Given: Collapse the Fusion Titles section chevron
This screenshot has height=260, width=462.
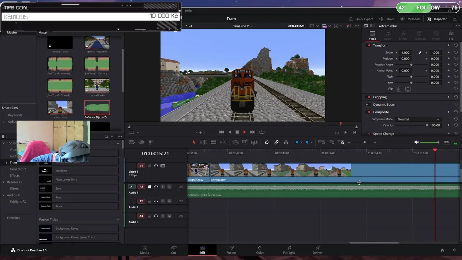Looking at the screenshot, I should click(x=118, y=219).
